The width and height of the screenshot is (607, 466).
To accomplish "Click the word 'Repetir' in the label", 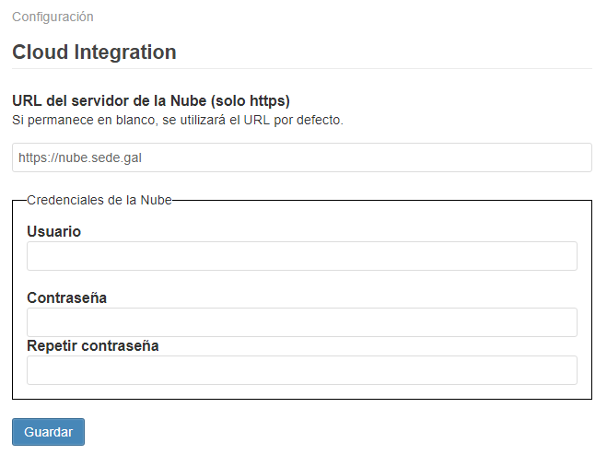I will tap(52, 345).
